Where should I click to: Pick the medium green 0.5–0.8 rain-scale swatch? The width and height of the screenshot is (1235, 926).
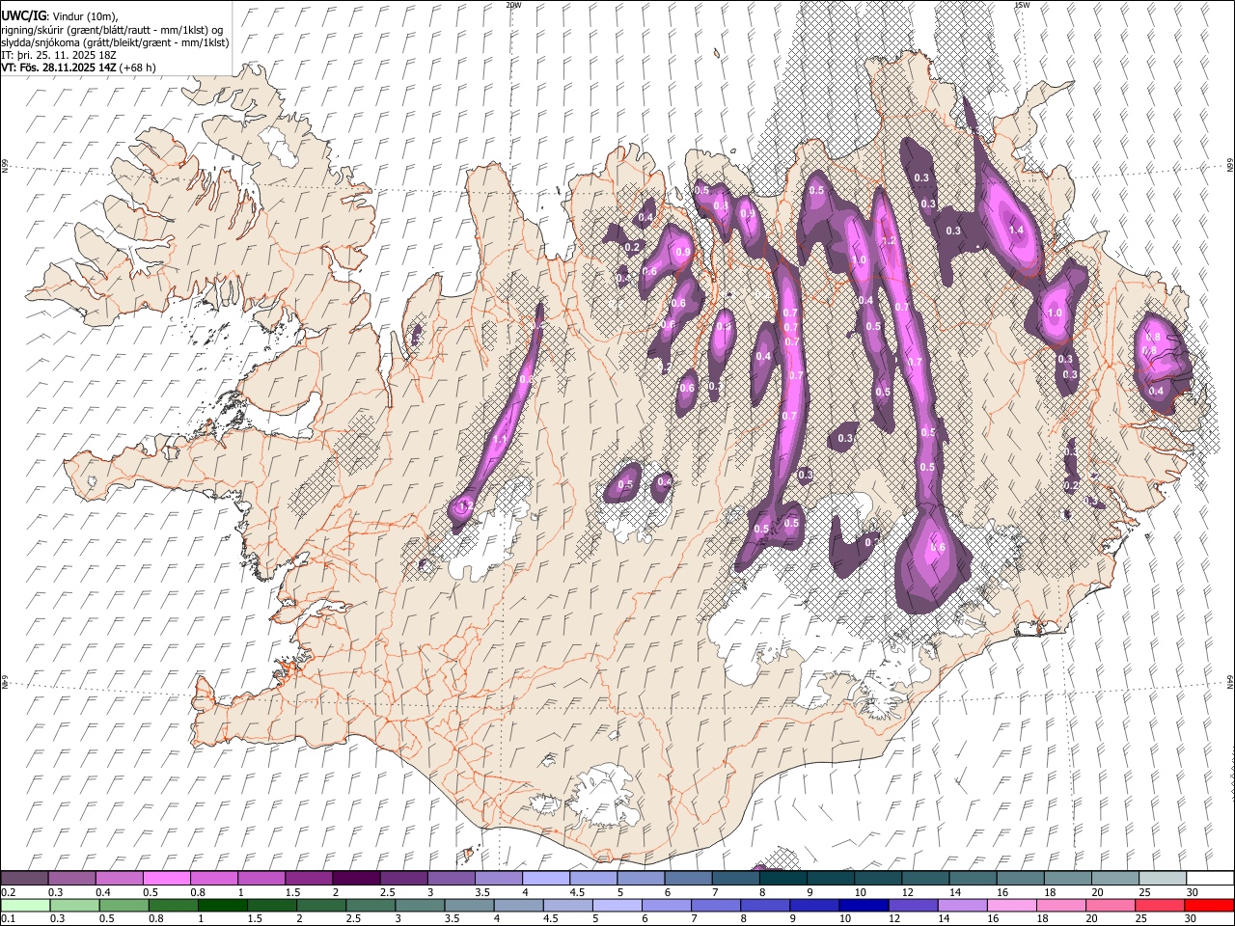(123, 905)
